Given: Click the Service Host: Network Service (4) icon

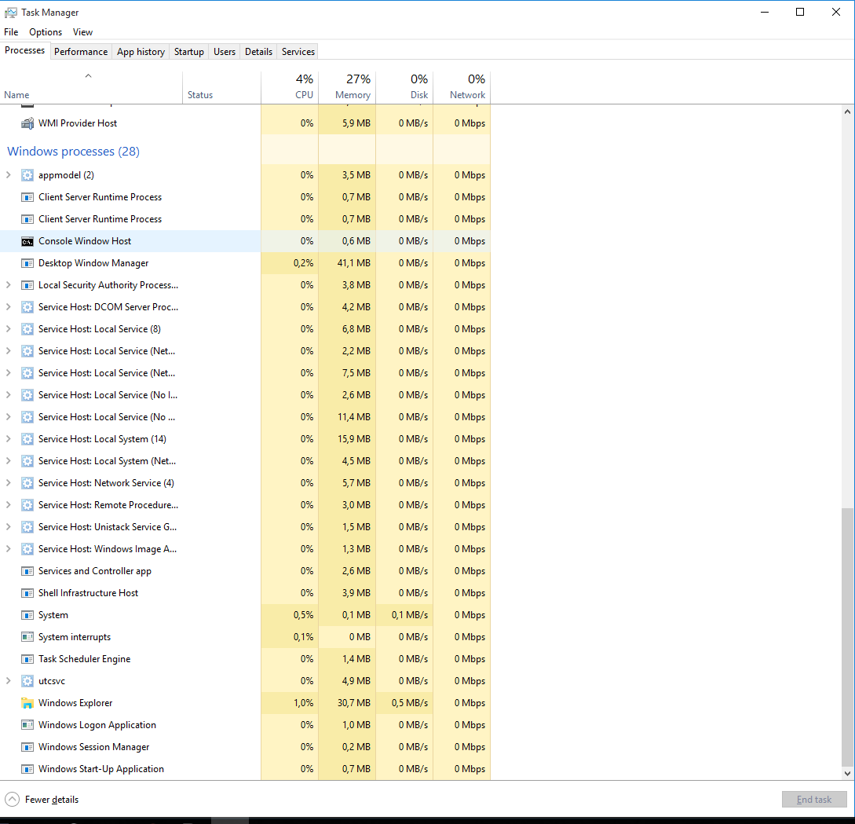Looking at the screenshot, I should 27,483.
